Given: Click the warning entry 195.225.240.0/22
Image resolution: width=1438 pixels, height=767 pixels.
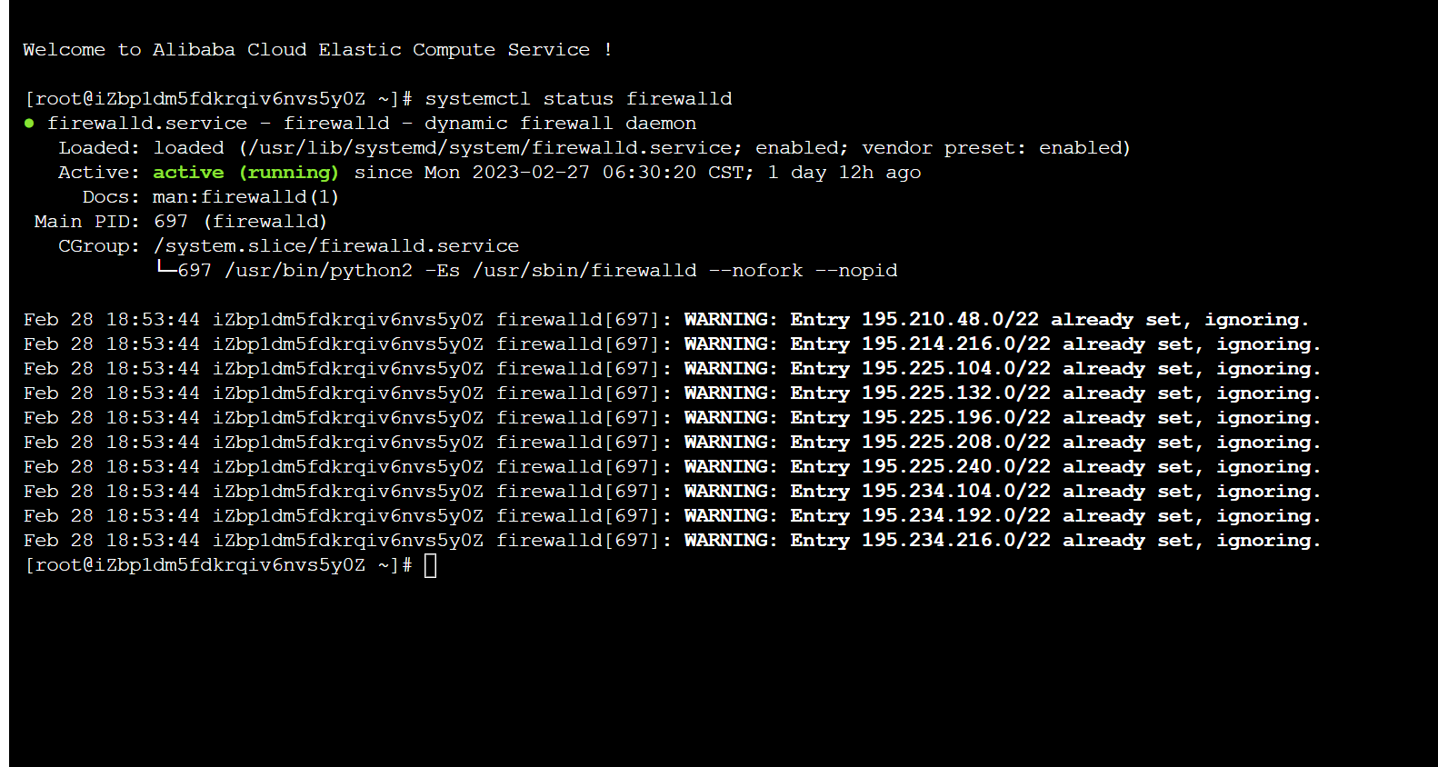Looking at the screenshot, I should tap(956, 467).
